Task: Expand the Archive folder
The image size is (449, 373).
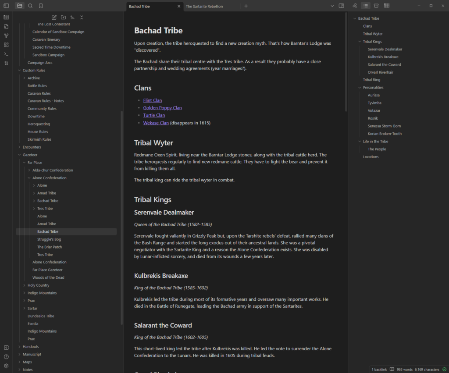Action: [25, 78]
